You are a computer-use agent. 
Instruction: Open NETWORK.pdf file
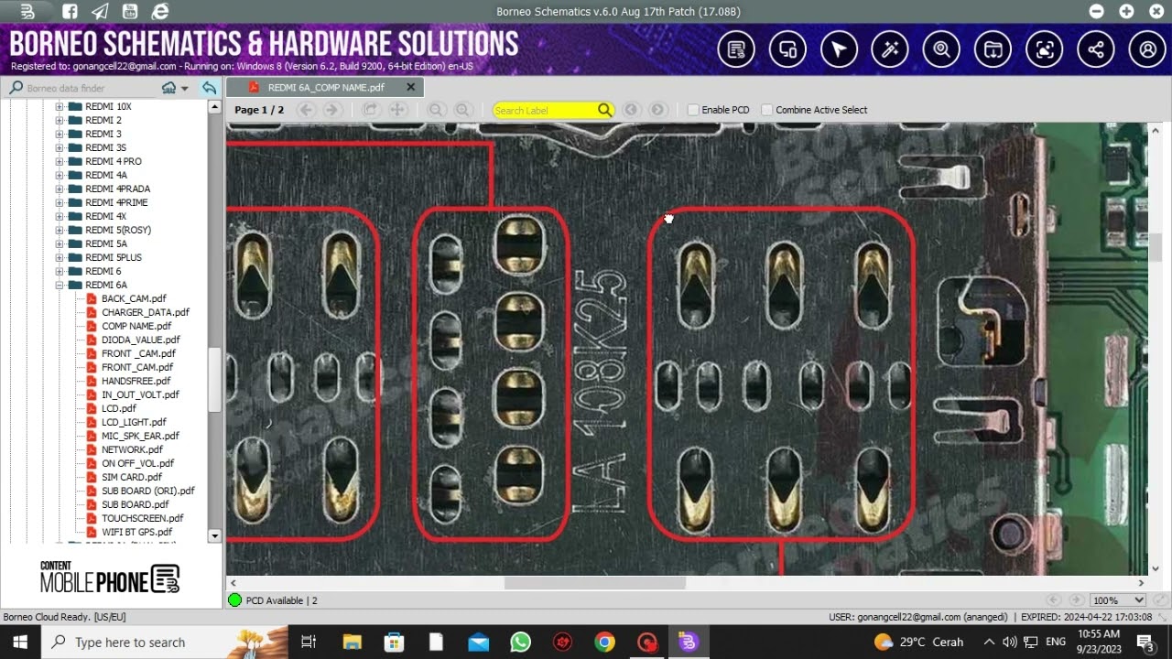pos(132,449)
